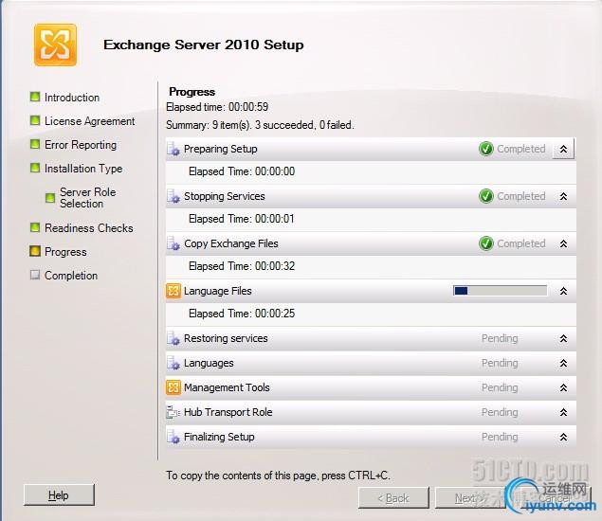
Task: Collapse the Preparing Setup section
Action: [563, 149]
